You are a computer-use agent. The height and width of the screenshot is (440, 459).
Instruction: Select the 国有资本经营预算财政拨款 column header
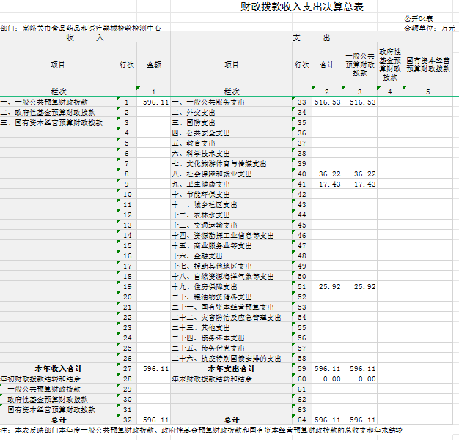point(428,65)
